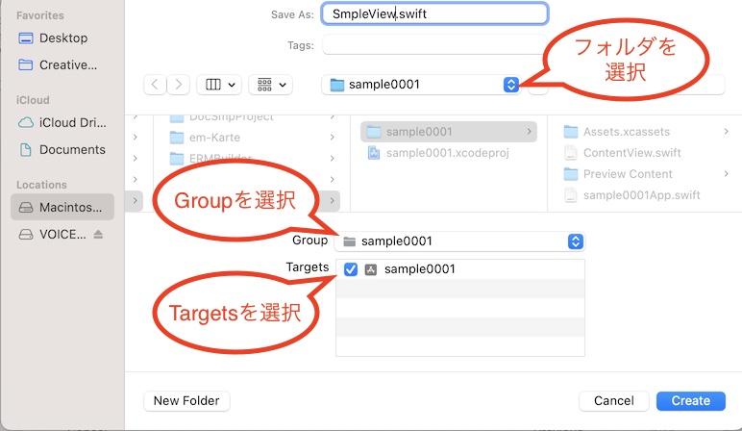Expand the Group sample0001 dropdown
The height and width of the screenshot is (431, 742).
click(459, 241)
